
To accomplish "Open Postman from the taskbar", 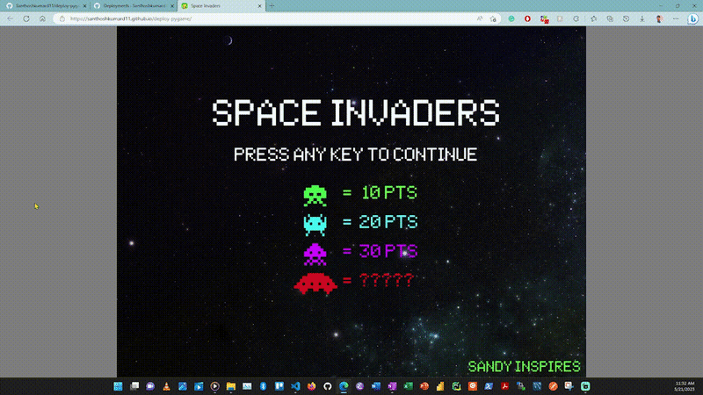I will pyautogui.click(x=554, y=386).
